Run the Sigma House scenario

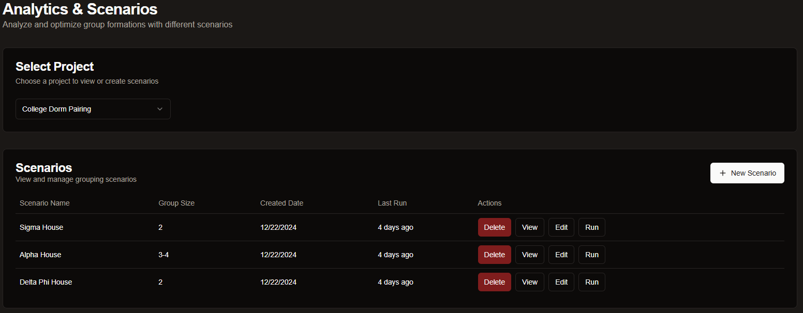pos(591,227)
